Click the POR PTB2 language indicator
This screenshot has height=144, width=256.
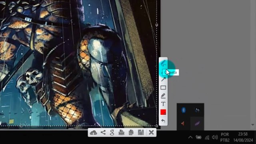point(225,137)
